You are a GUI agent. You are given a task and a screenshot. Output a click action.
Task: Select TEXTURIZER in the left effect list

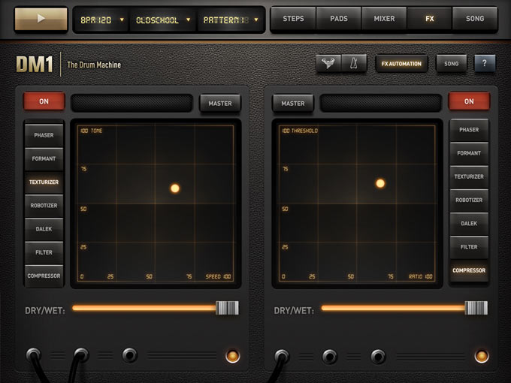[x=44, y=182]
